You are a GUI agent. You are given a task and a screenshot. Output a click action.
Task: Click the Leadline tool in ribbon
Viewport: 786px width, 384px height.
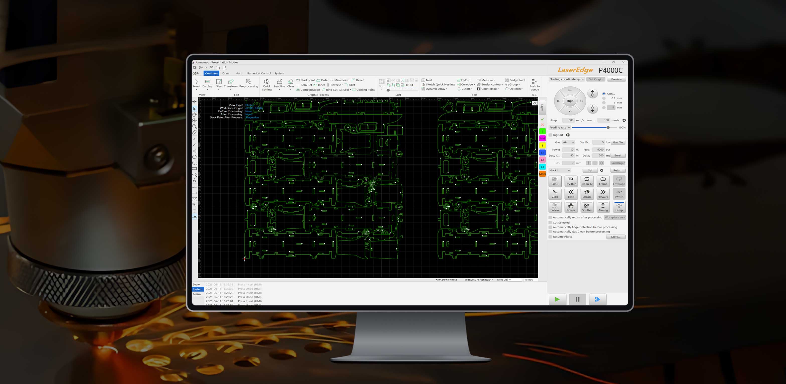pyautogui.click(x=279, y=83)
